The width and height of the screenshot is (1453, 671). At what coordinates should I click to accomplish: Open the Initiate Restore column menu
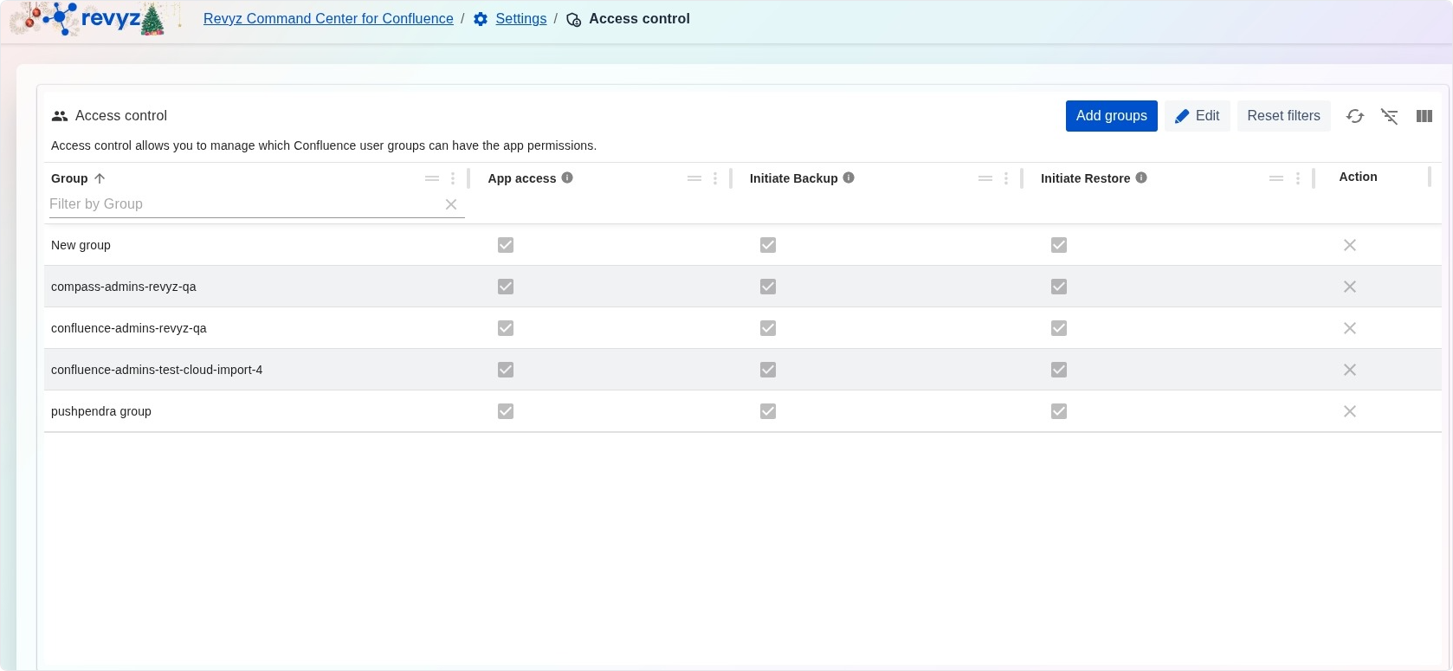pos(1297,178)
